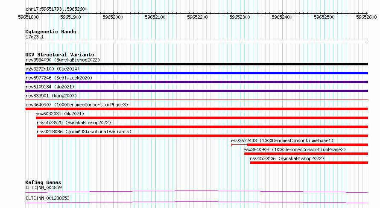Click the 17q23.1 band label

click(35, 37)
